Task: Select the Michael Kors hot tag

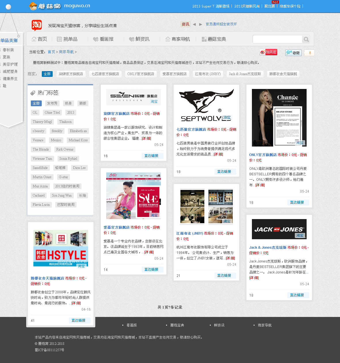Action: pyautogui.click(x=78, y=140)
